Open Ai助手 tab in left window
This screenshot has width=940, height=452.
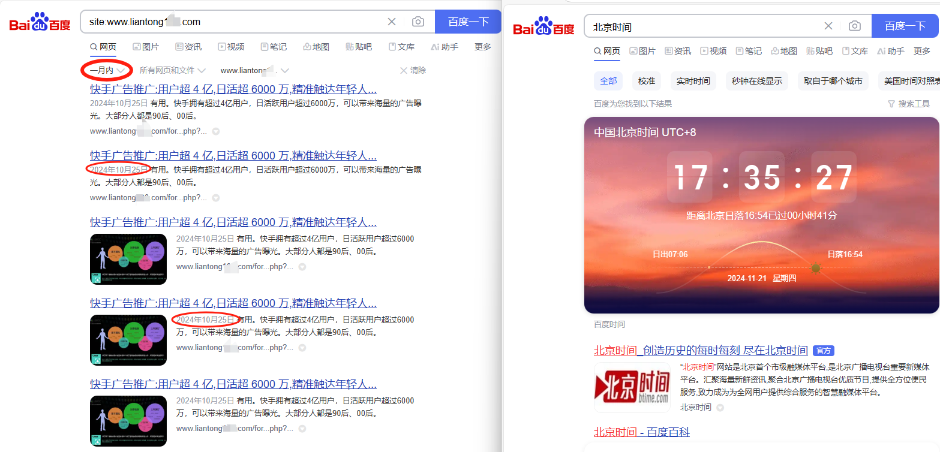click(x=445, y=47)
